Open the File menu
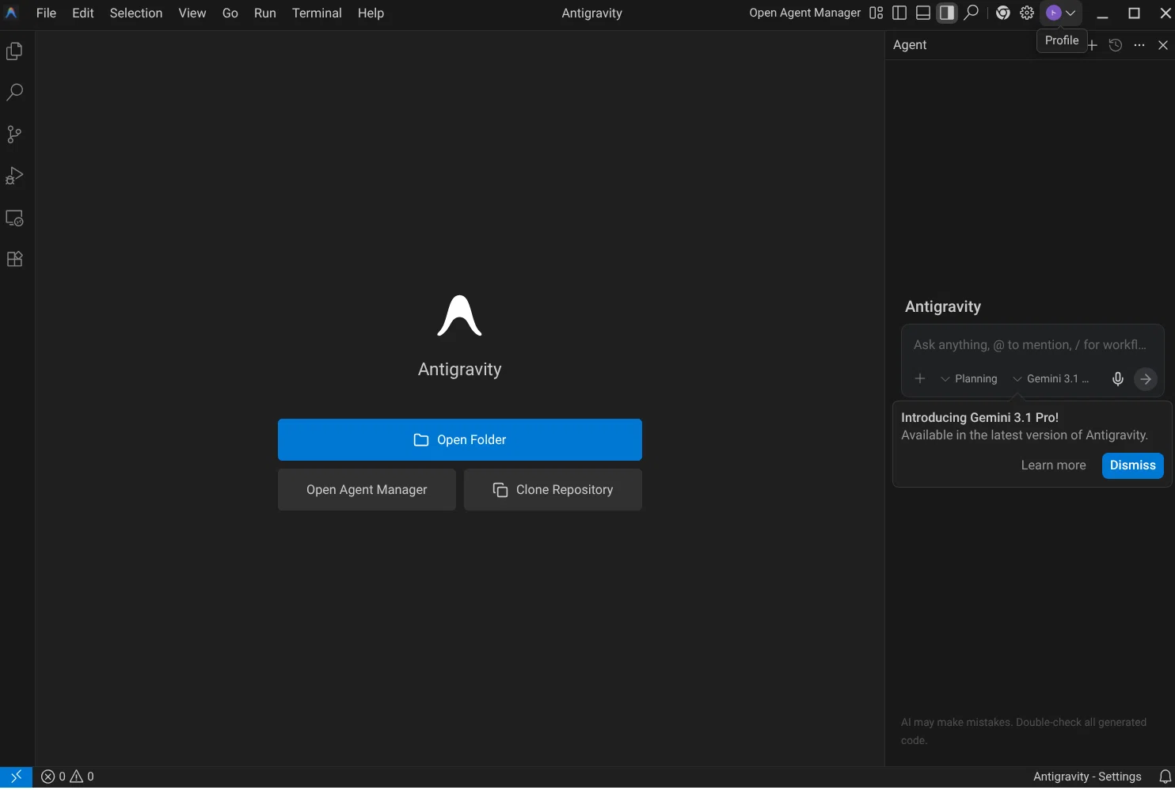 (47, 13)
